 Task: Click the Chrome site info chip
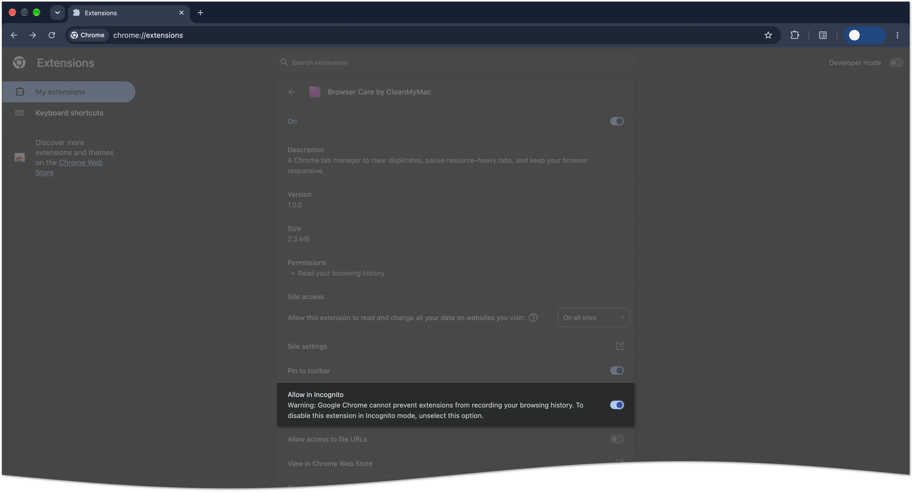[x=88, y=35]
